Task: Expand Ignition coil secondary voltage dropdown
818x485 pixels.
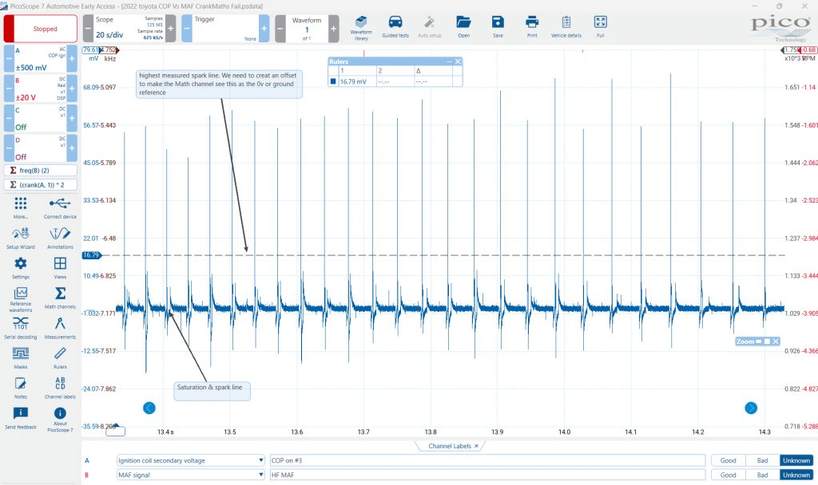Action: point(261,460)
